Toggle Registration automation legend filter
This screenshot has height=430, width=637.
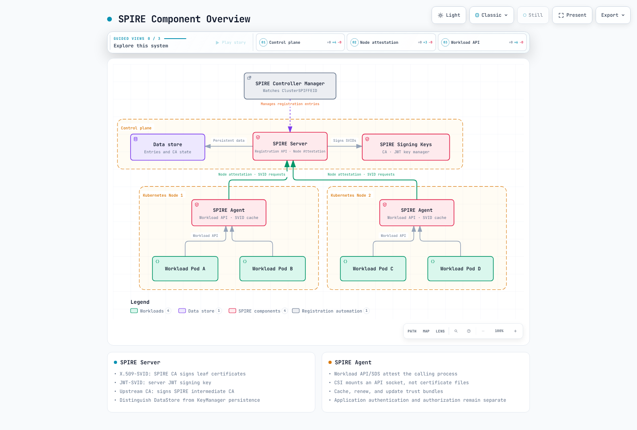[x=331, y=311]
